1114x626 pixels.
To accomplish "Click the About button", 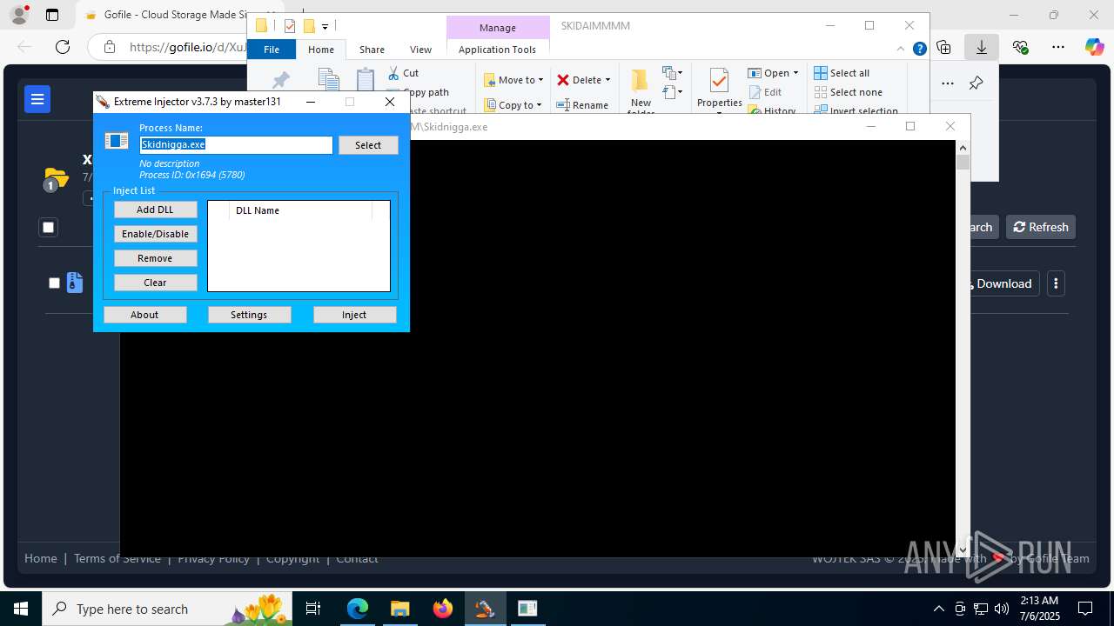I will click(x=144, y=315).
